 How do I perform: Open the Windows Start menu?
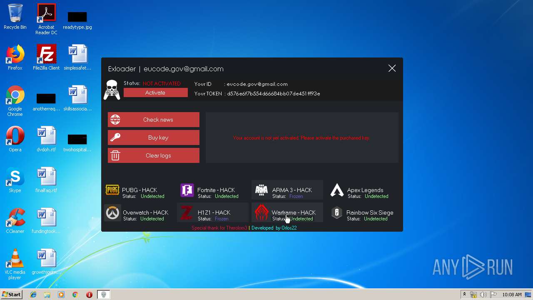coord(11,295)
